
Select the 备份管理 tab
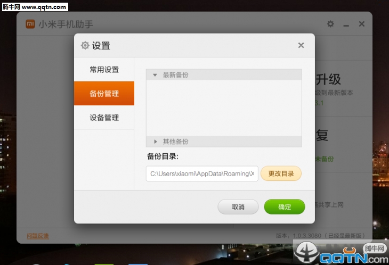(104, 93)
